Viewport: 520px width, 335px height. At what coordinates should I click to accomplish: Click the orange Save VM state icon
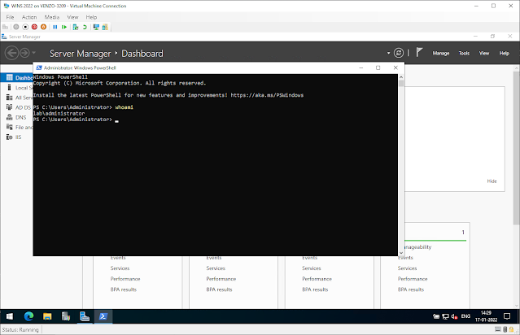[x=43, y=27]
